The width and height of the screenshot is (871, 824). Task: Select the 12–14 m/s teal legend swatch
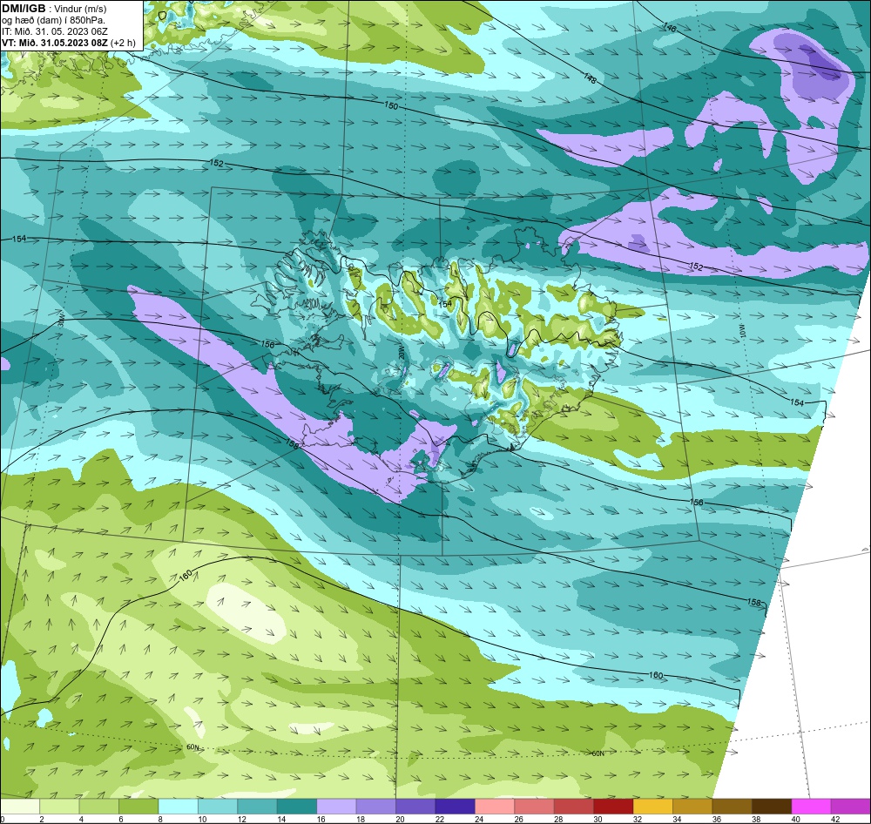point(257,807)
